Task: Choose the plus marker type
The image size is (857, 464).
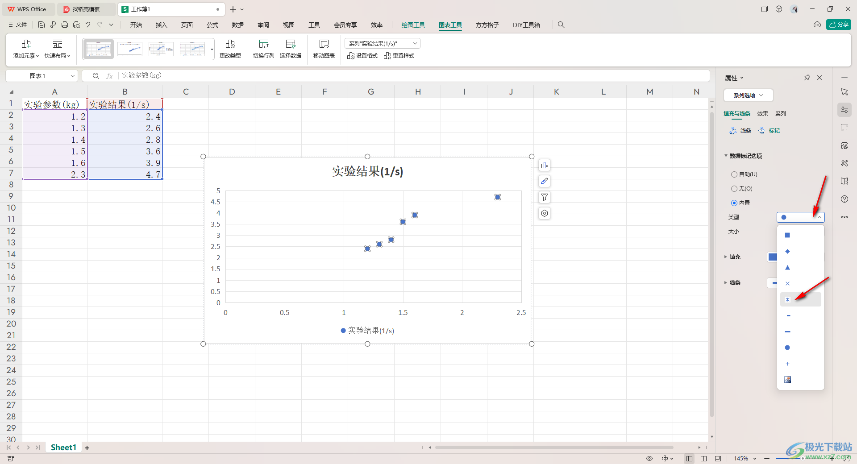Action: tap(787, 364)
